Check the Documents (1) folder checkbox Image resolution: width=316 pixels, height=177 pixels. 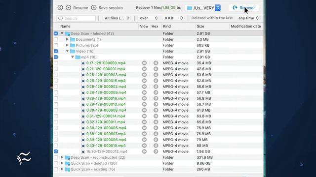pos(56,39)
